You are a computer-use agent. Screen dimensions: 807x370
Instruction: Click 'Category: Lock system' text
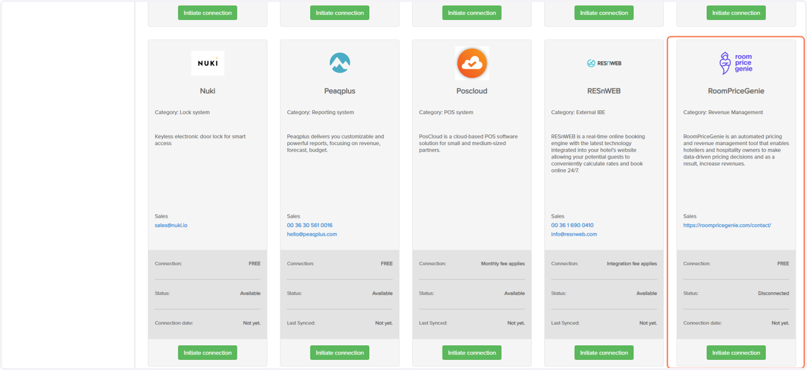click(182, 112)
